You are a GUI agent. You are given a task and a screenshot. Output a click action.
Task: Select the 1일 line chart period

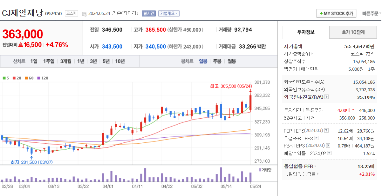coord(34,61)
